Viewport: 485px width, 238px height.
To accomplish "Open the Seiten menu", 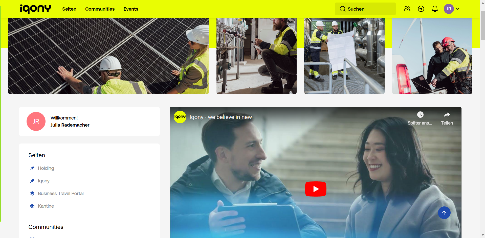I will click(69, 9).
